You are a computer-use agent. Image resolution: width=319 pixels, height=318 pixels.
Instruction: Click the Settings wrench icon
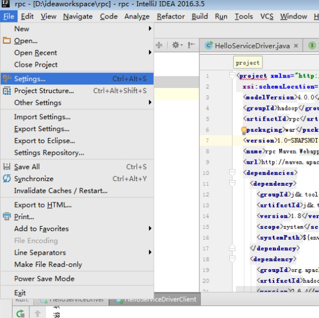point(7,79)
